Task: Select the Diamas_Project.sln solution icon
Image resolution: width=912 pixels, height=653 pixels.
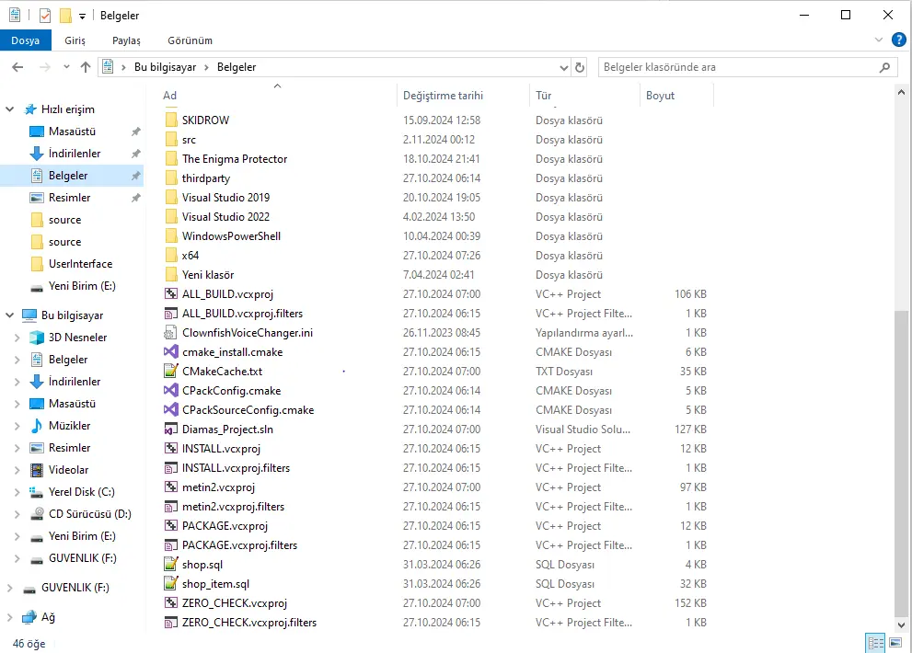Action: coord(171,430)
